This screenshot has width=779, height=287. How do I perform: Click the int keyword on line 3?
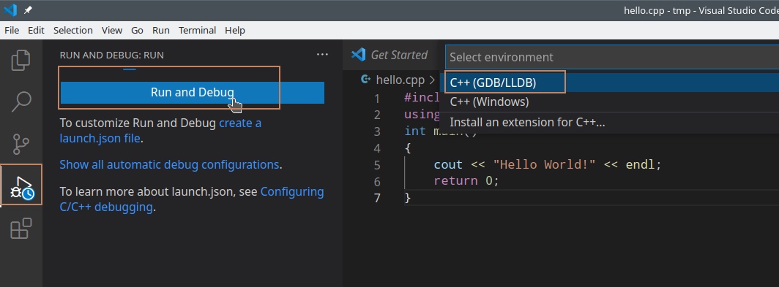(x=415, y=131)
